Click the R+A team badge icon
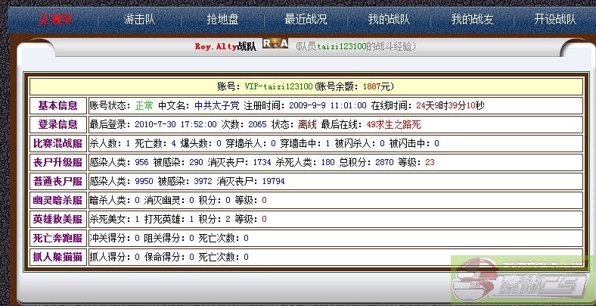The image size is (596, 306). pyautogui.click(x=275, y=44)
